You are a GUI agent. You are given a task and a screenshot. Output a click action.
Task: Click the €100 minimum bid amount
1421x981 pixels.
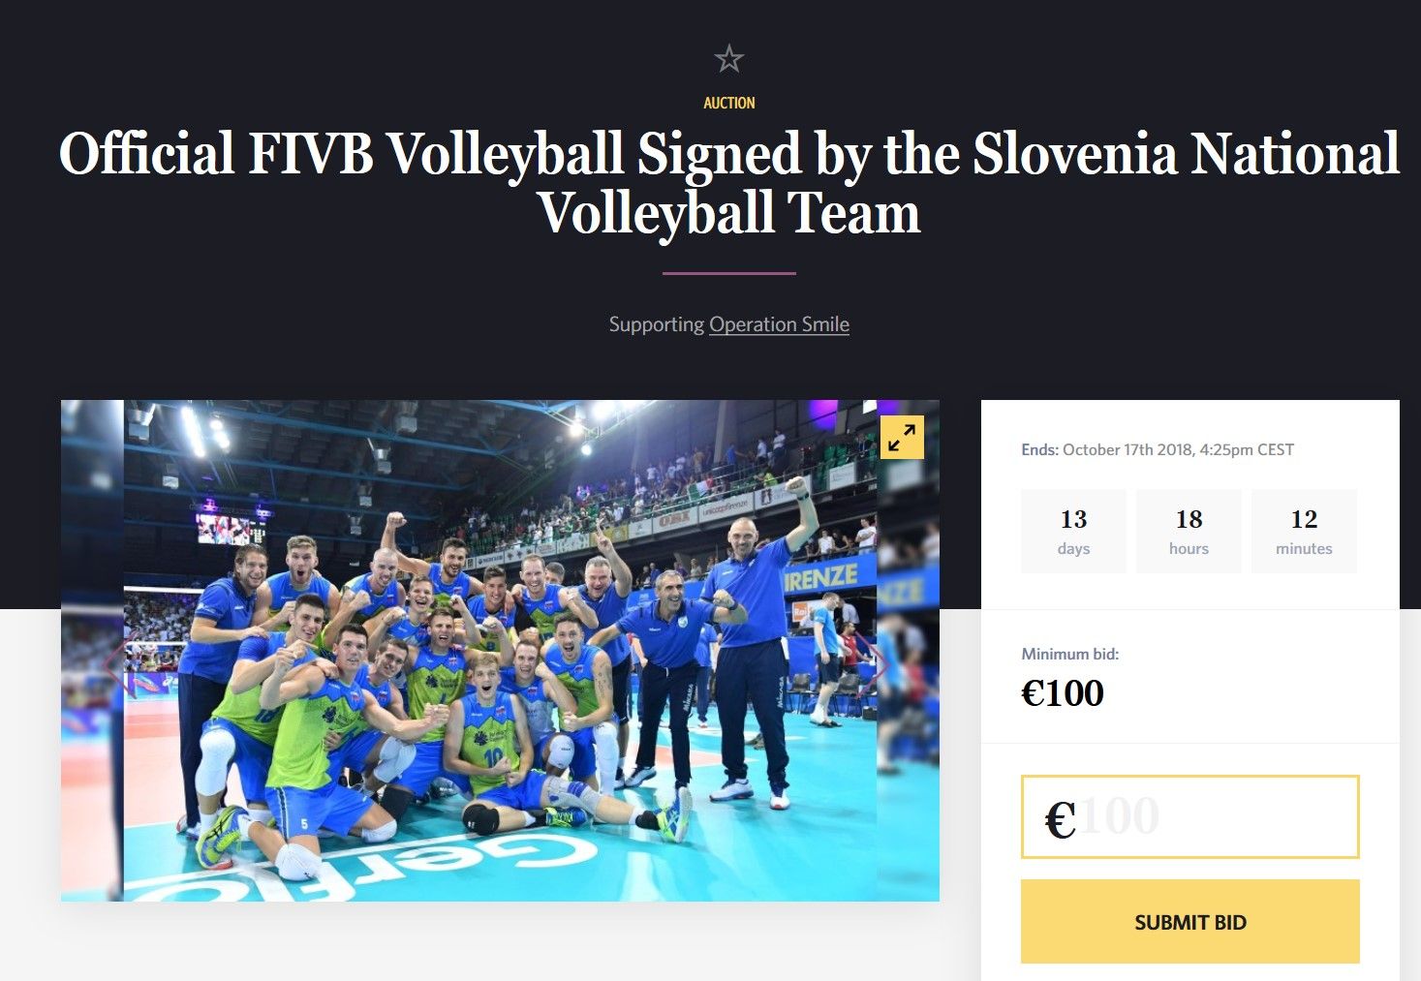(x=1063, y=693)
